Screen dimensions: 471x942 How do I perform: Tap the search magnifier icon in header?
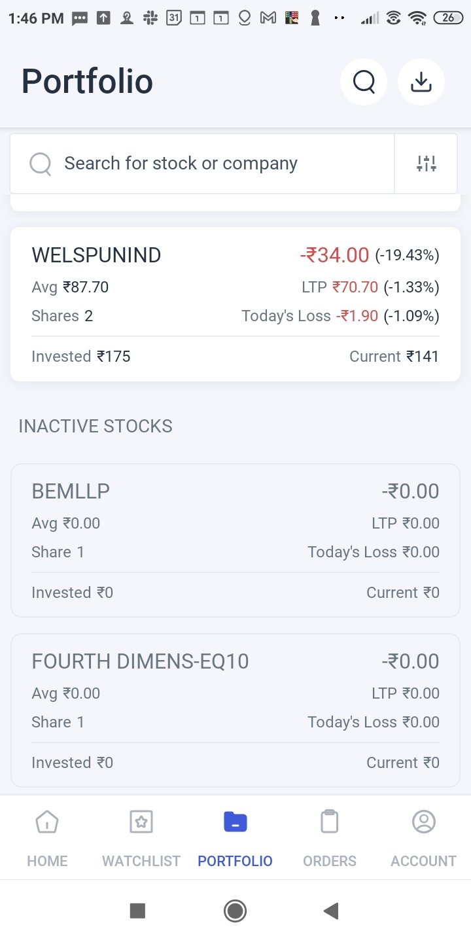pos(364,82)
